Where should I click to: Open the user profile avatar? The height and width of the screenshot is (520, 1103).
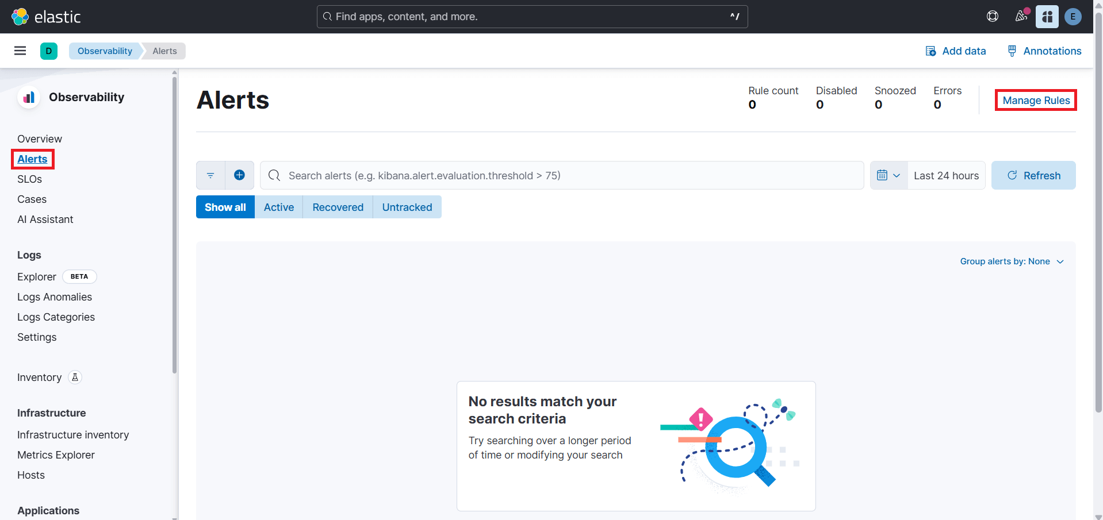coord(1072,17)
